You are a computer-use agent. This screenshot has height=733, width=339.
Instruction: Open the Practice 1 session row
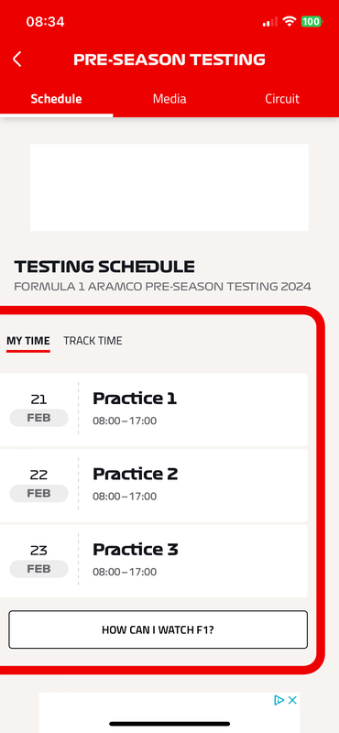point(153,410)
